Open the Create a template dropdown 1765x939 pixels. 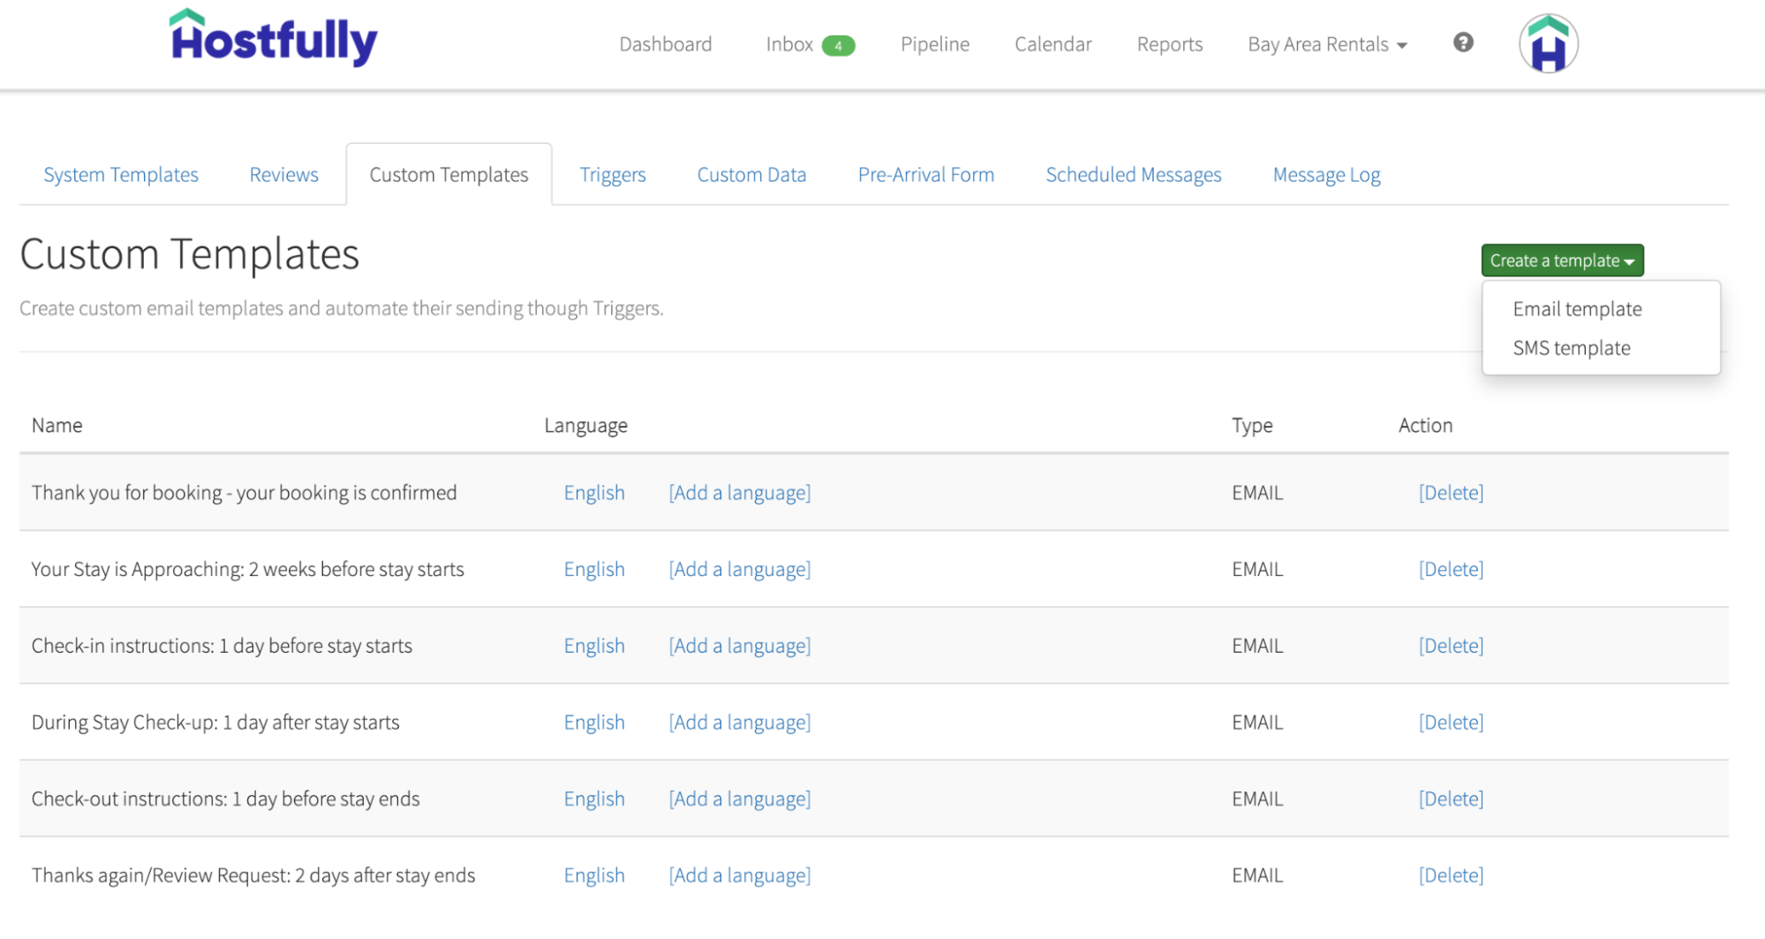tap(1561, 260)
